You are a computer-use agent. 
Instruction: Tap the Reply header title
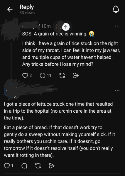point(27,7)
